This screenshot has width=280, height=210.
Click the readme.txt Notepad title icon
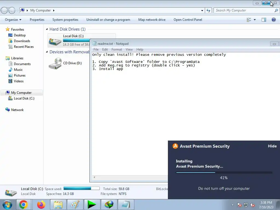click(94, 43)
